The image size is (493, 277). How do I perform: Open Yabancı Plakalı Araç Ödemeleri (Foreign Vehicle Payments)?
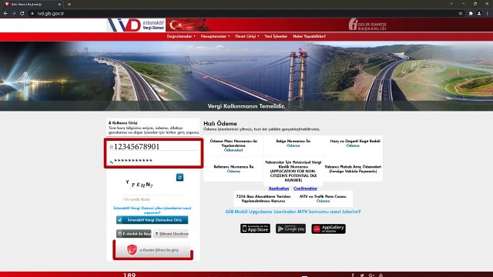pos(353,169)
